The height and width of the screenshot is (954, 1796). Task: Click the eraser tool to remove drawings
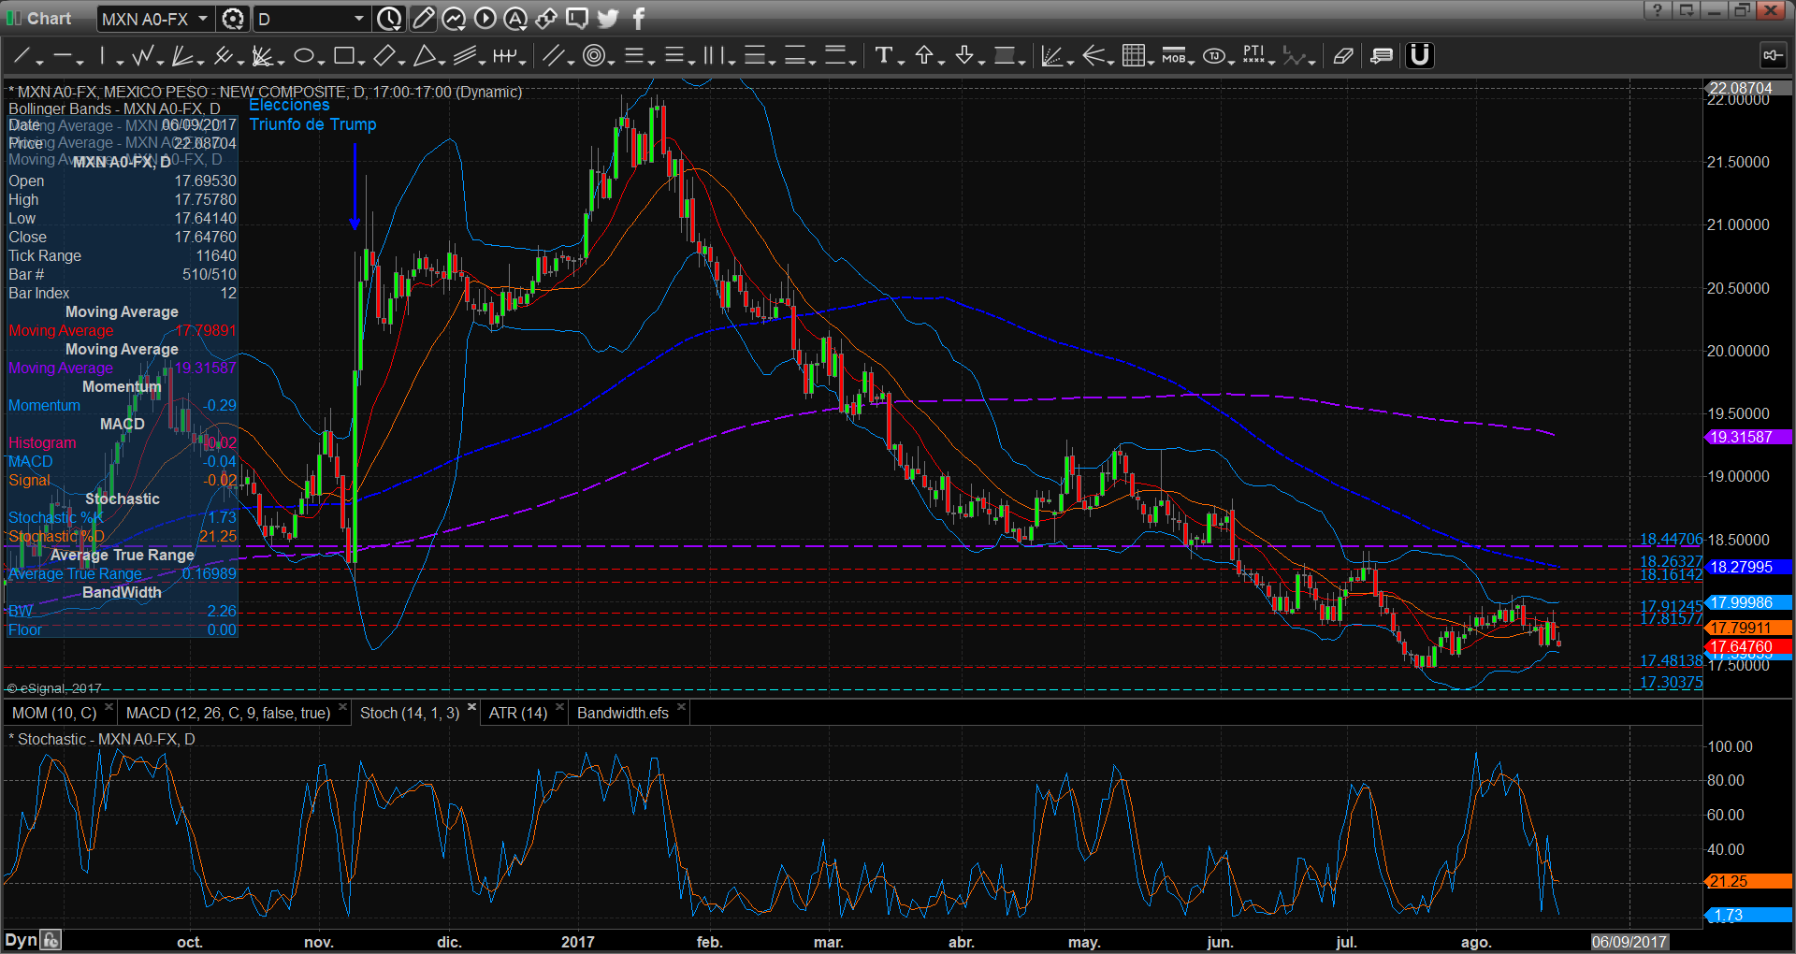coord(1343,56)
